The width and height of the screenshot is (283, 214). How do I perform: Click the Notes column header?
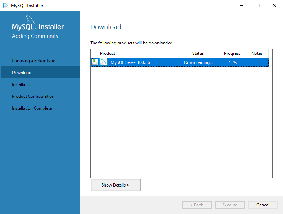coord(257,53)
